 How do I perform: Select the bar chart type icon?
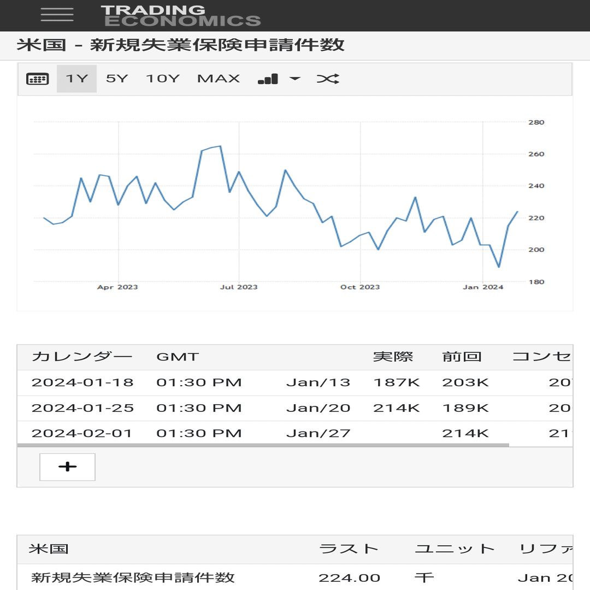click(268, 79)
